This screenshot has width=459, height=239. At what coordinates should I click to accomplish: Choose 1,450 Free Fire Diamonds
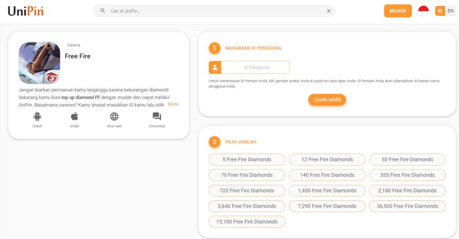pos(327,191)
